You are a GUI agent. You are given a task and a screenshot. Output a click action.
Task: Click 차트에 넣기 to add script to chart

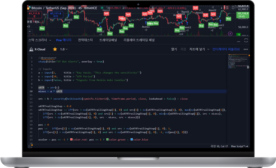197,49
